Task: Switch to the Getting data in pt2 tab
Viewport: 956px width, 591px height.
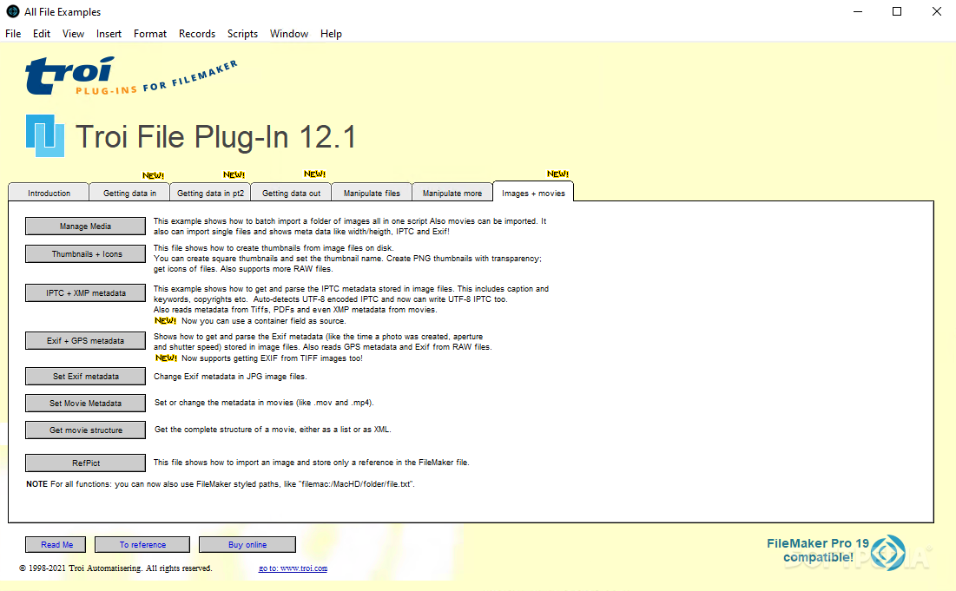Action: [210, 193]
